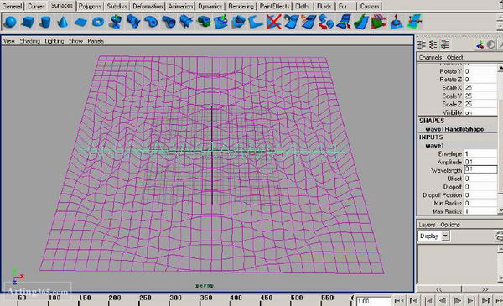
Task: Switch to the Polygons shelf tab
Action: [90, 6]
